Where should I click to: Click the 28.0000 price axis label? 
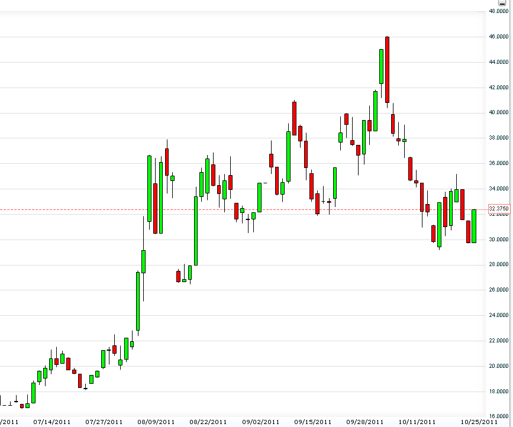[499, 264]
